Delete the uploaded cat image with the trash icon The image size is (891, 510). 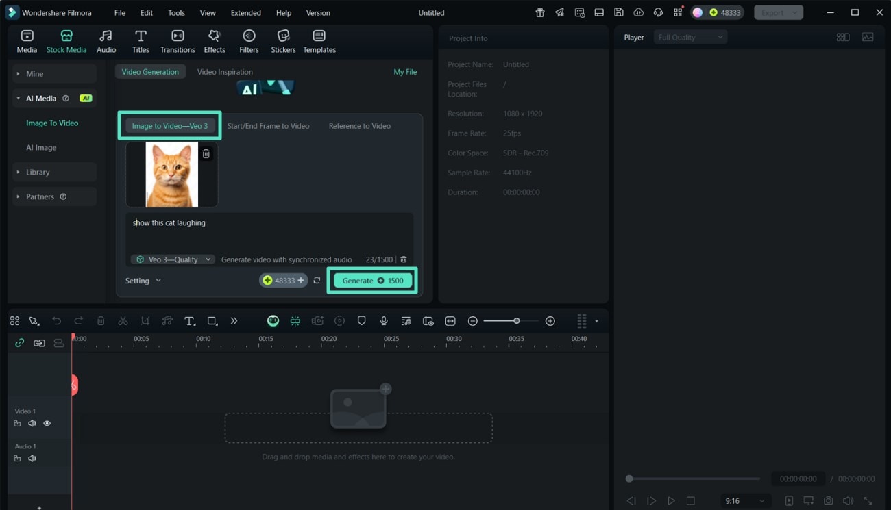[x=206, y=154]
